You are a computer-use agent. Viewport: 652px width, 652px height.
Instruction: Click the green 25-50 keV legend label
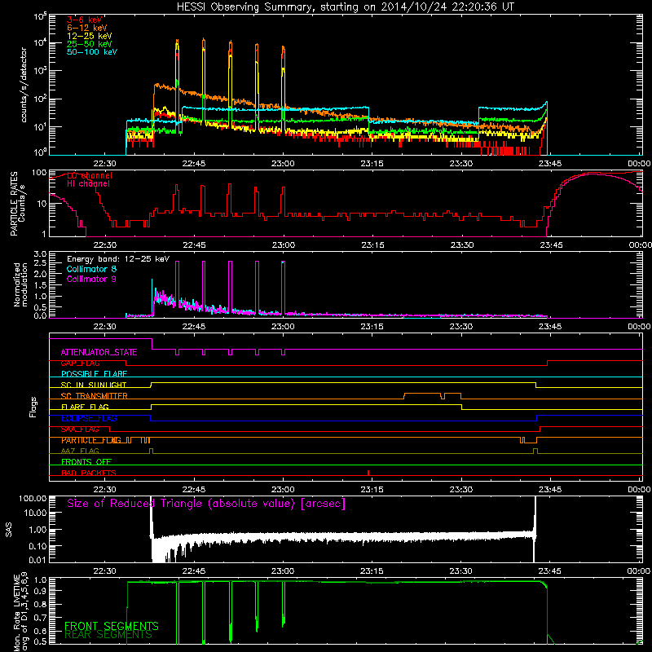(x=90, y=44)
